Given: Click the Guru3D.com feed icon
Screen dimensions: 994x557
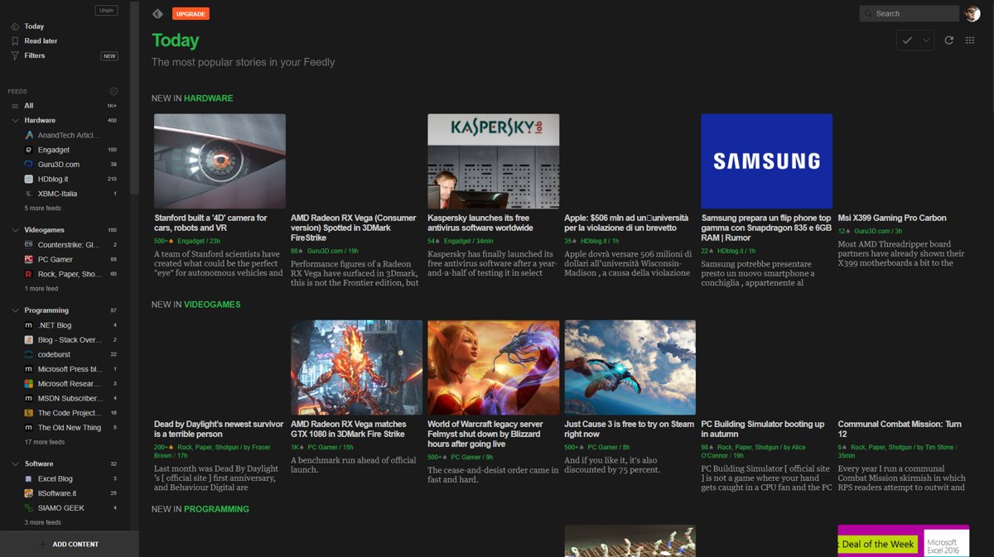Looking at the screenshot, I should click(29, 164).
